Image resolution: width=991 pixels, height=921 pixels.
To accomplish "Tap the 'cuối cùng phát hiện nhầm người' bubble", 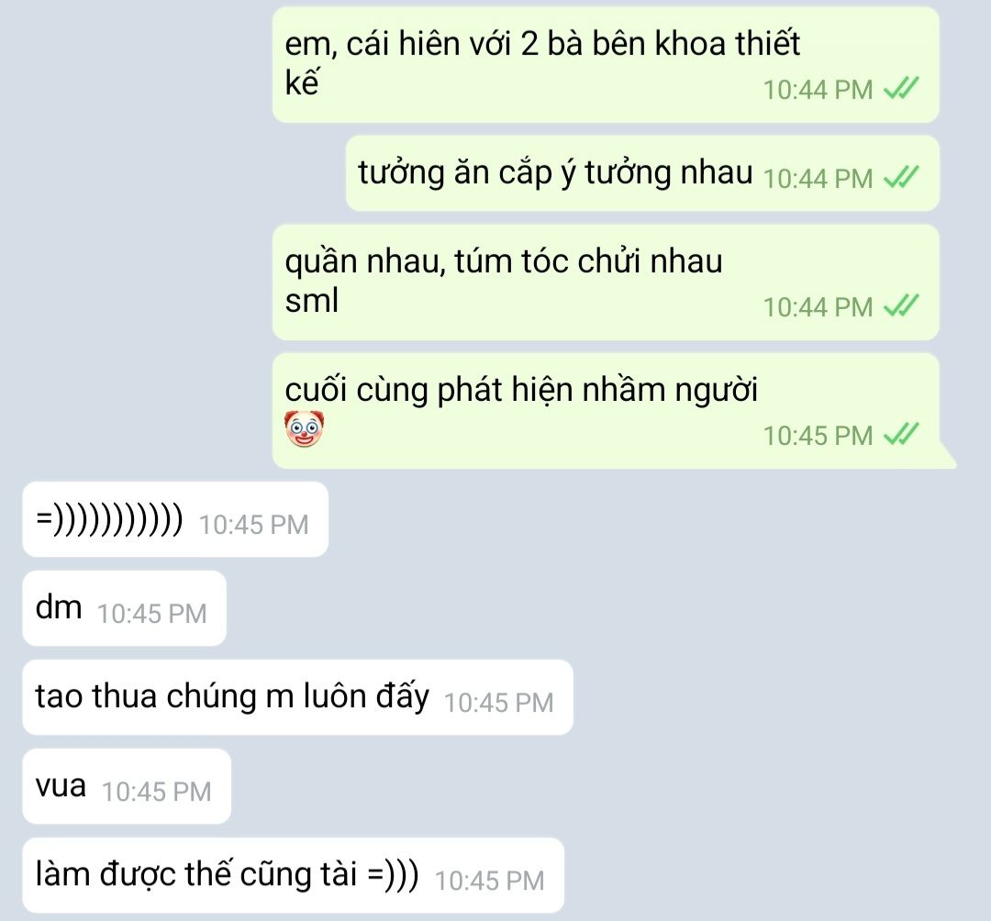I will [x=606, y=411].
